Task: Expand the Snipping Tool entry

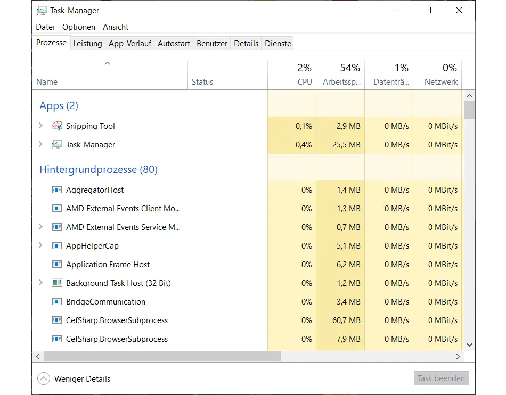Action: [x=40, y=126]
